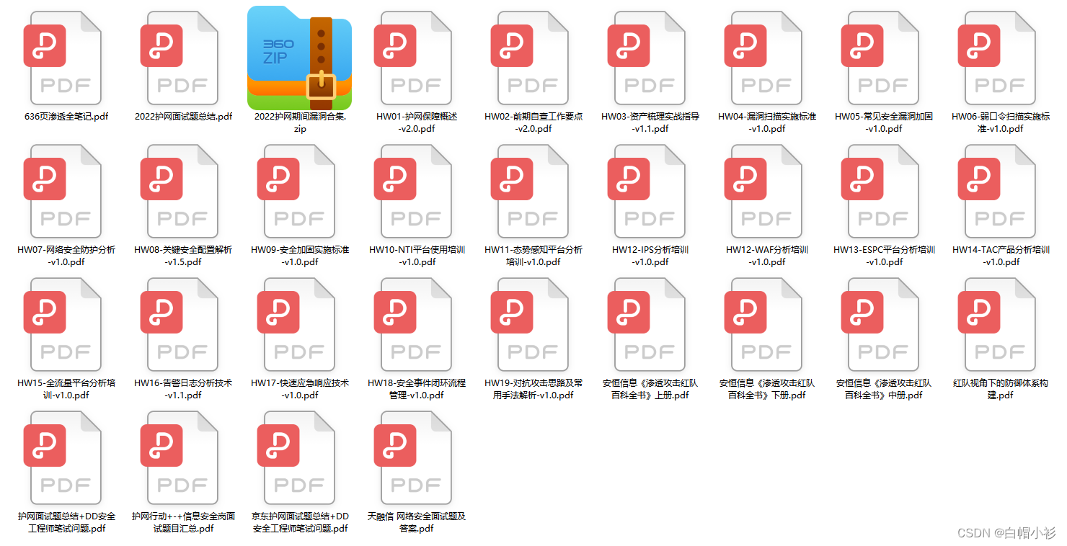1067x546 pixels.
Task: Select the HW12 IPS分析培训 PDF icon
Action: click(x=647, y=191)
